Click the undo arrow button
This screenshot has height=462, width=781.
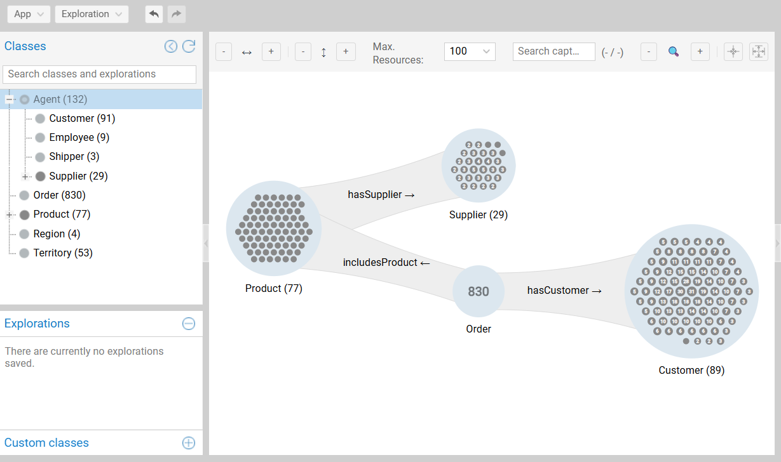coord(154,14)
